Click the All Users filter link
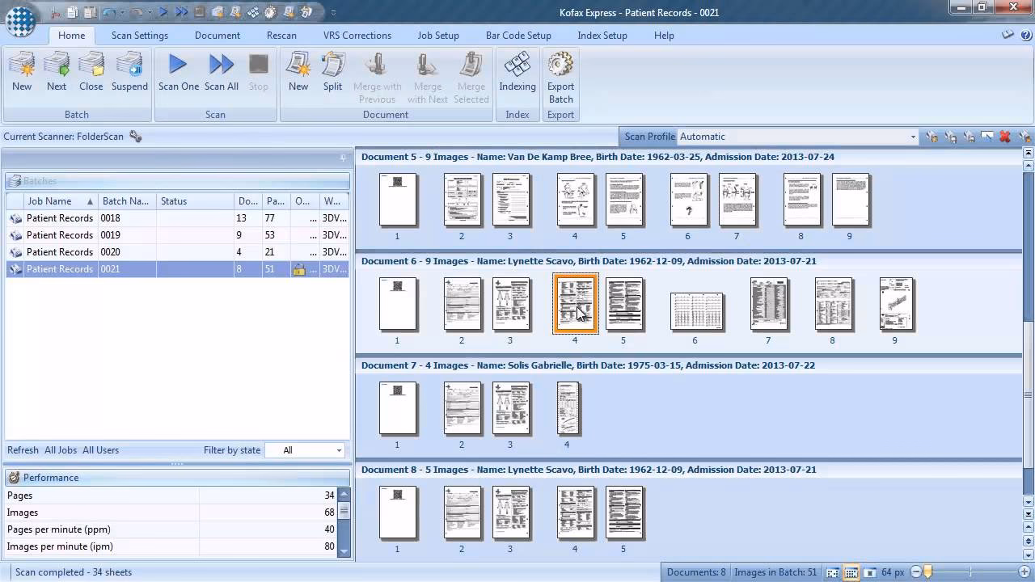This screenshot has height=582, width=1035. (x=100, y=450)
